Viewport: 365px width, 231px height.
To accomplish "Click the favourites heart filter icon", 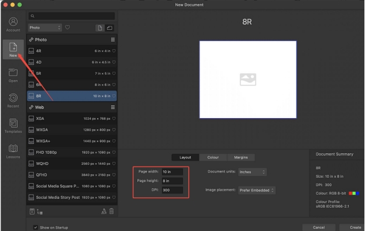I will click(x=67, y=27).
